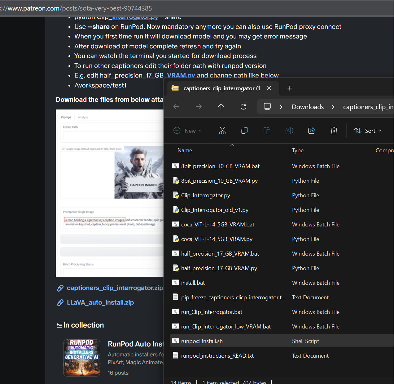Open the RunPod Auto Installers collection title
The height and width of the screenshot is (384, 394).
pyautogui.click(x=135, y=344)
